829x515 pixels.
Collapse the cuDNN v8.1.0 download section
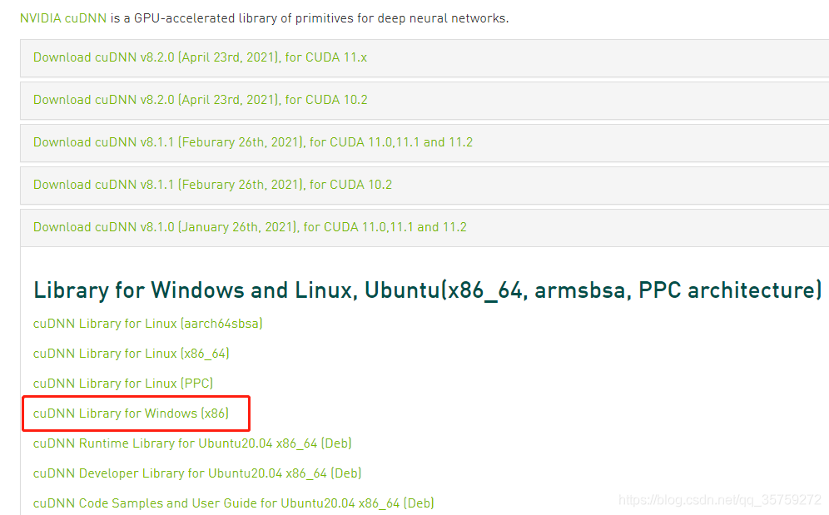point(250,227)
